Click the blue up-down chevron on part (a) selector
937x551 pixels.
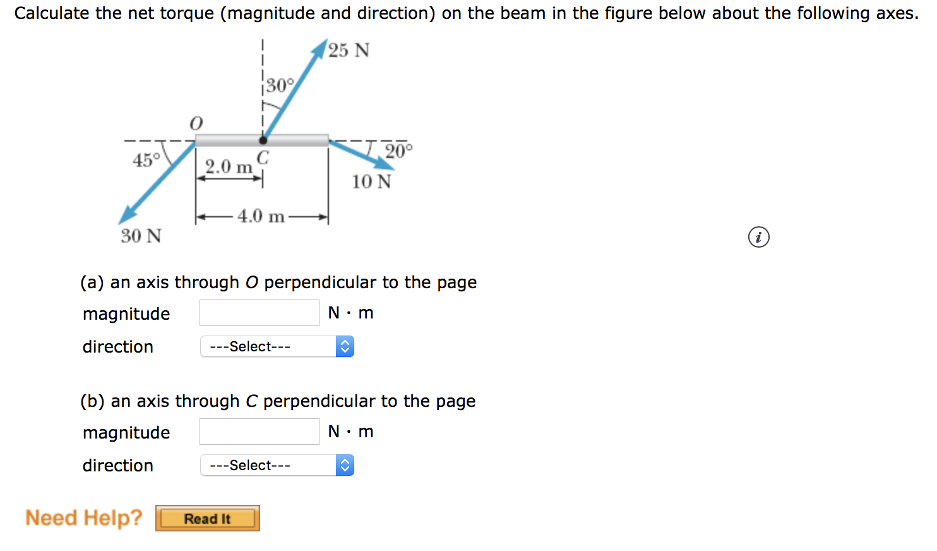[345, 346]
